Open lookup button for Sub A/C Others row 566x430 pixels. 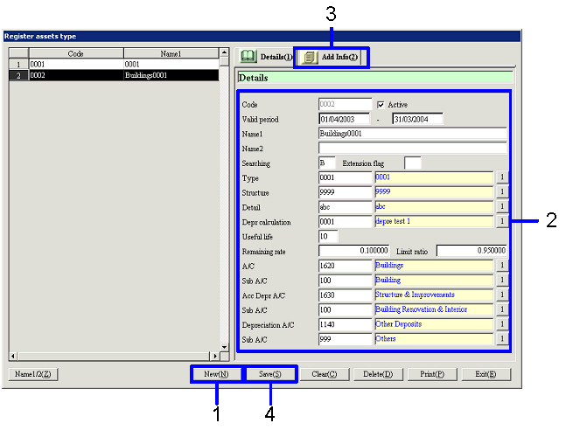click(502, 339)
